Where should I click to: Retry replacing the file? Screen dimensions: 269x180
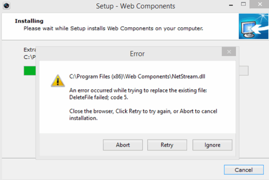167,145
